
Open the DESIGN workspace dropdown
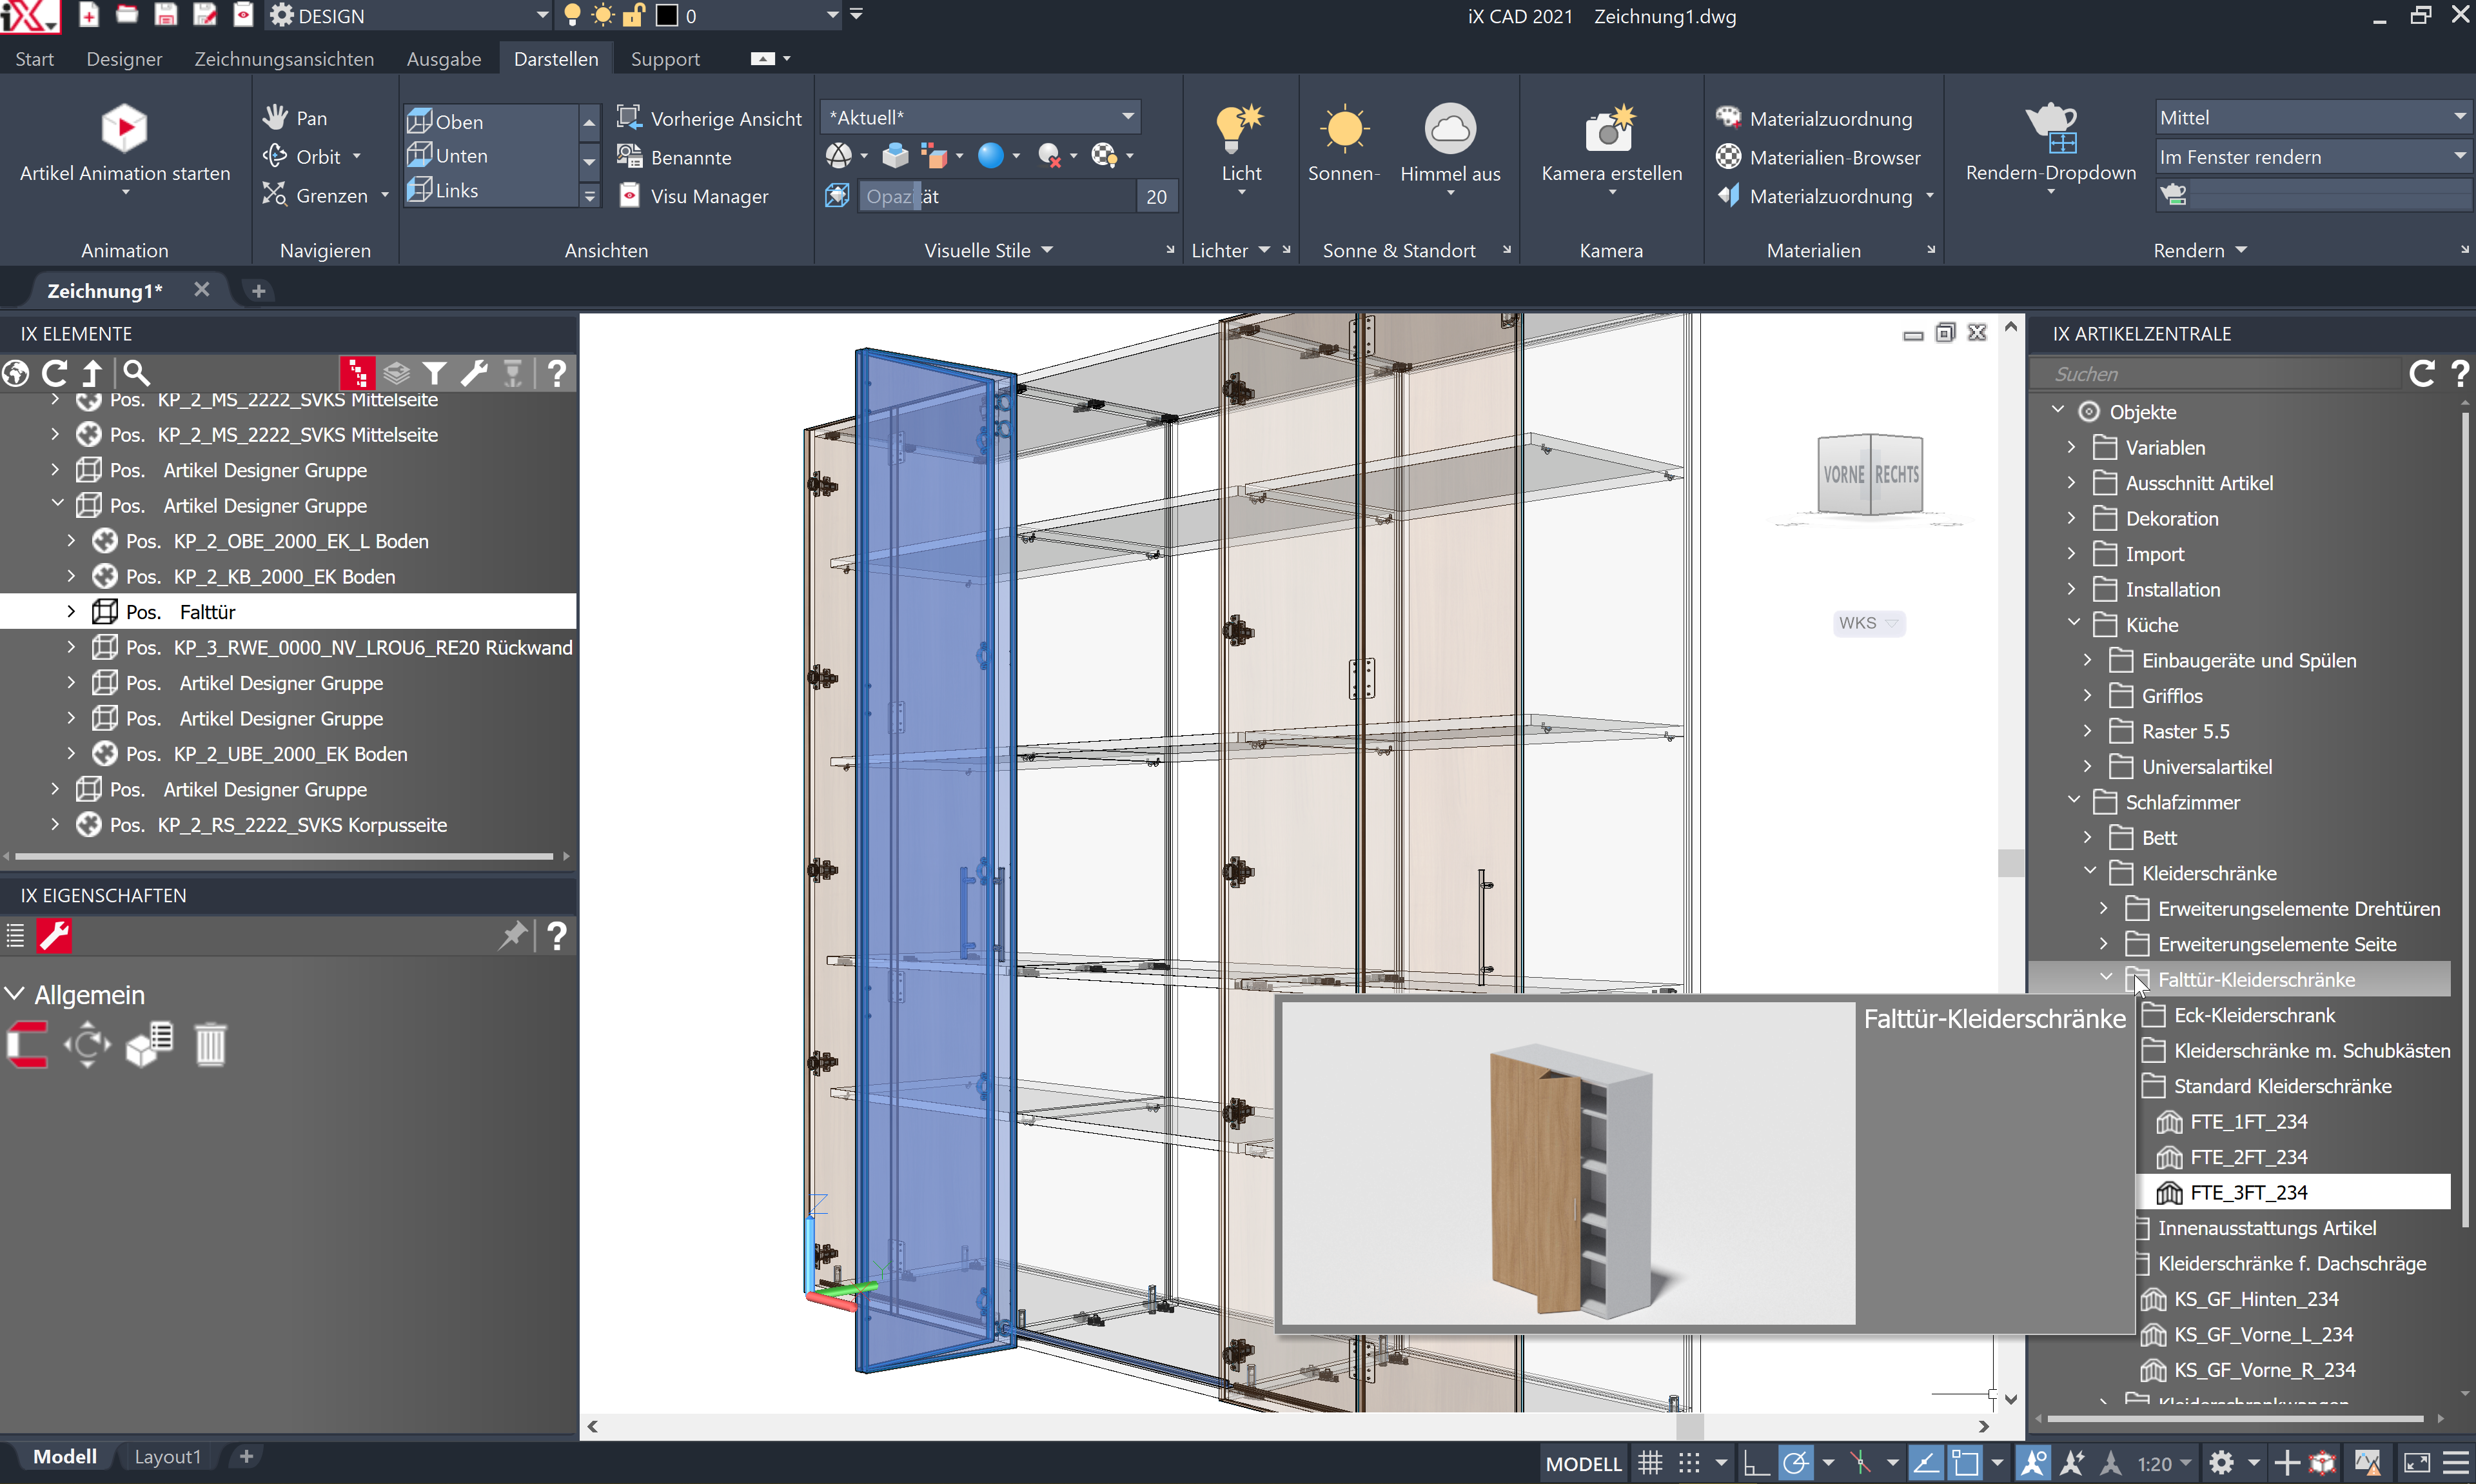[x=410, y=15]
